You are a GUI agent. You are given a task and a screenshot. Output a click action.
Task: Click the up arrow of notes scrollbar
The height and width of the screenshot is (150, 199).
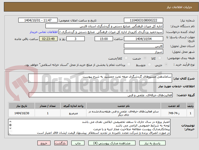coord(10,122)
